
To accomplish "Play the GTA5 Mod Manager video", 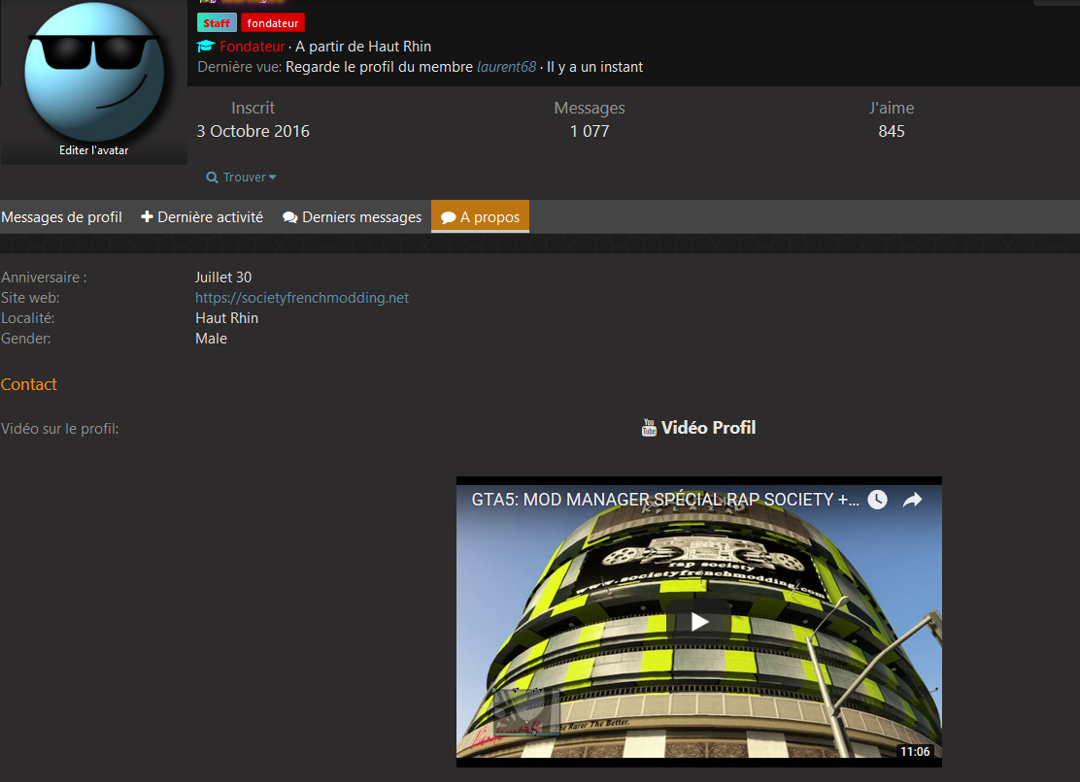I will pyautogui.click(x=699, y=622).
